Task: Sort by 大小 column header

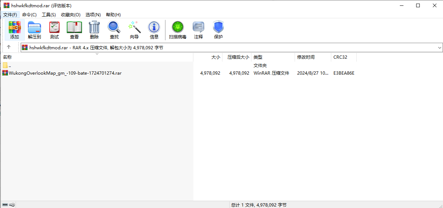Action: 208,57
